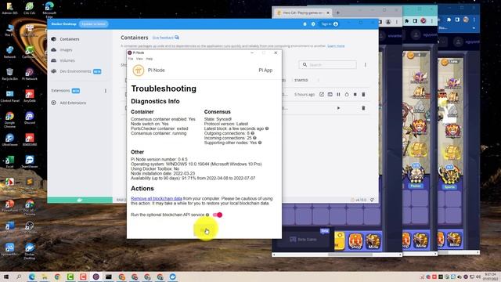Click info icon beside Outgoing connections
Viewport: 501px width, 282px height.
pos(252,133)
